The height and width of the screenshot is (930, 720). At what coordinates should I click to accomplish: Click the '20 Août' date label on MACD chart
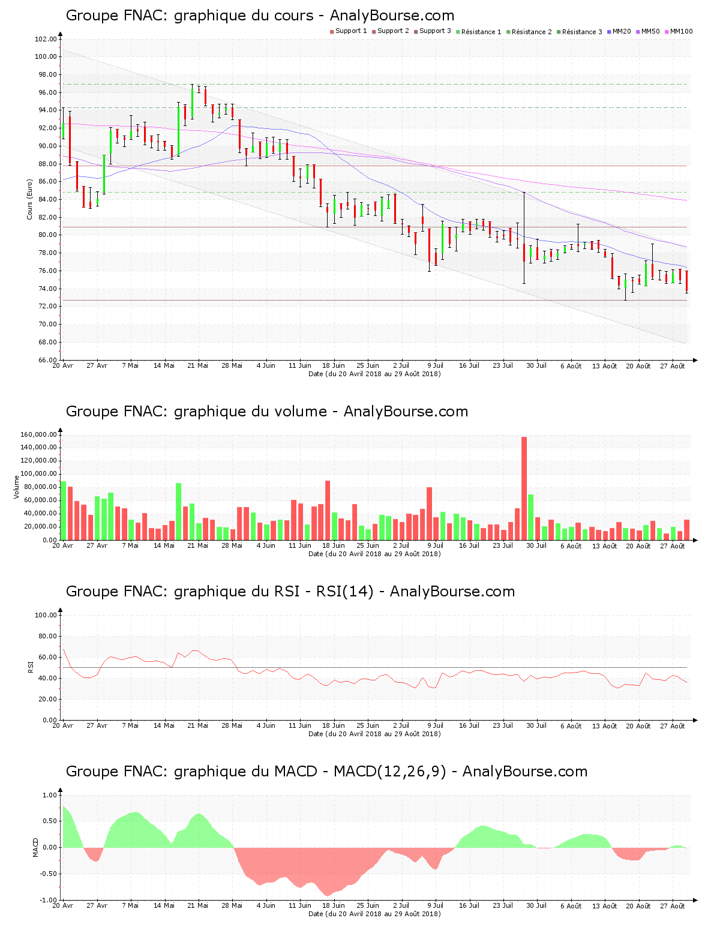pos(638,906)
